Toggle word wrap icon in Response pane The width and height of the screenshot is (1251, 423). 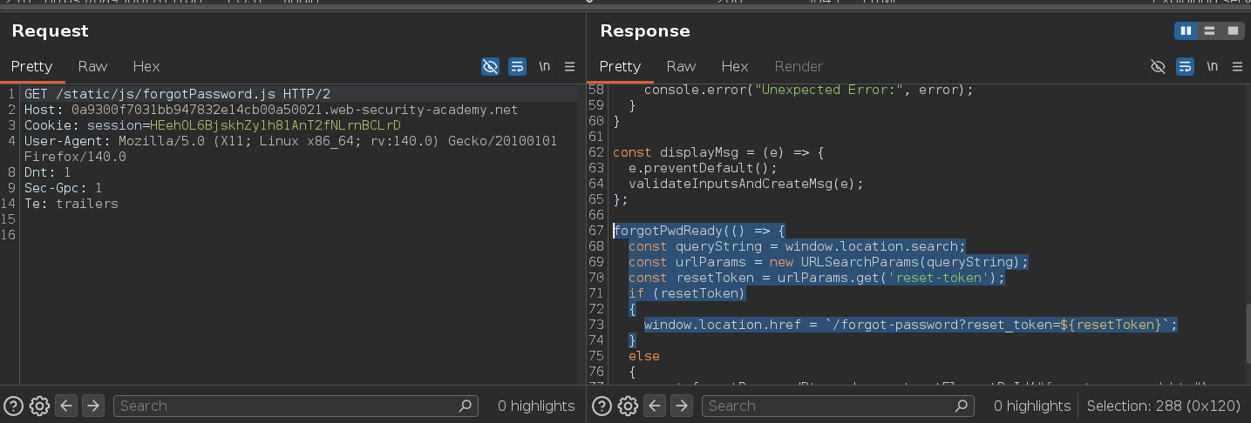[1185, 66]
